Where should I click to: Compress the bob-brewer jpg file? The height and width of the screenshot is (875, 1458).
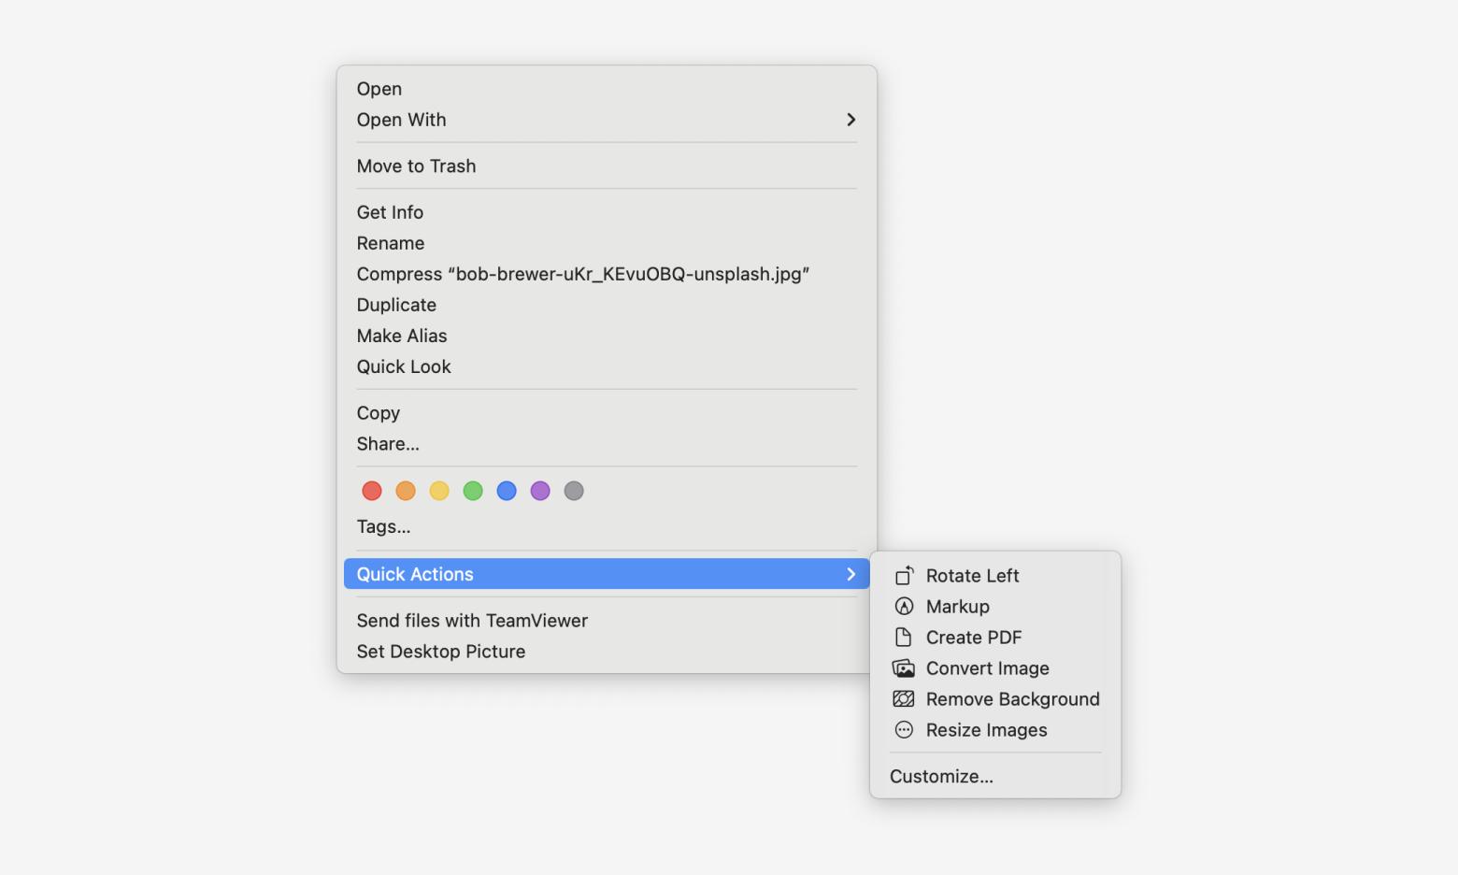coord(582,274)
